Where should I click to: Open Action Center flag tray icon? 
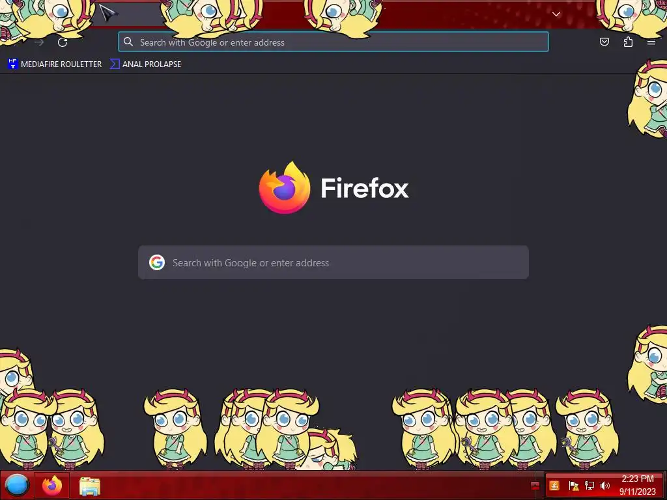coord(573,486)
